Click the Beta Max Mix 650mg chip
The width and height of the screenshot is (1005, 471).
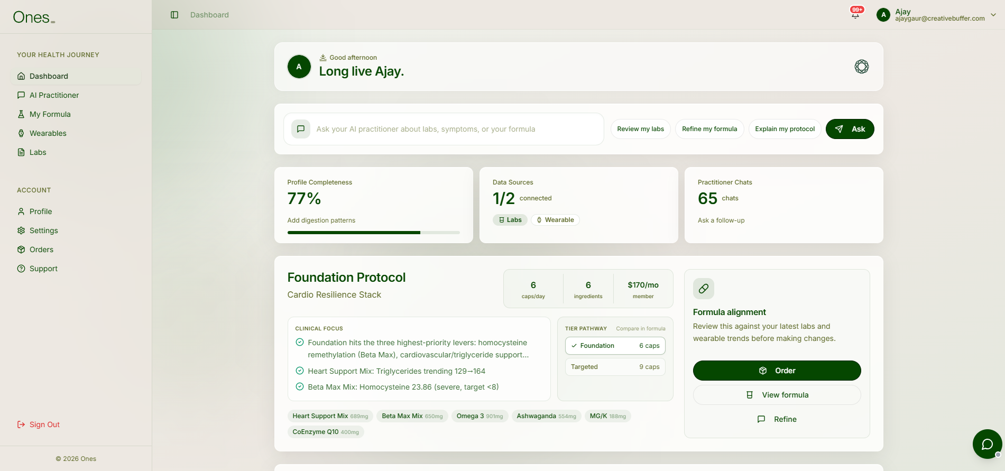(412, 416)
